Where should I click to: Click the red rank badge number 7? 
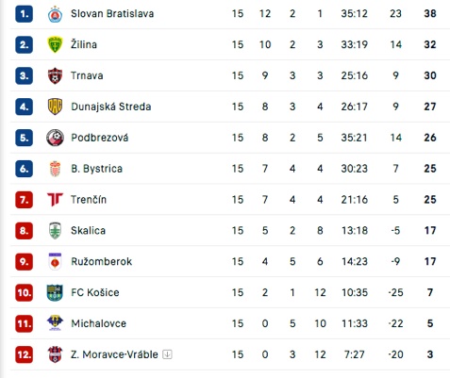[x=25, y=200]
